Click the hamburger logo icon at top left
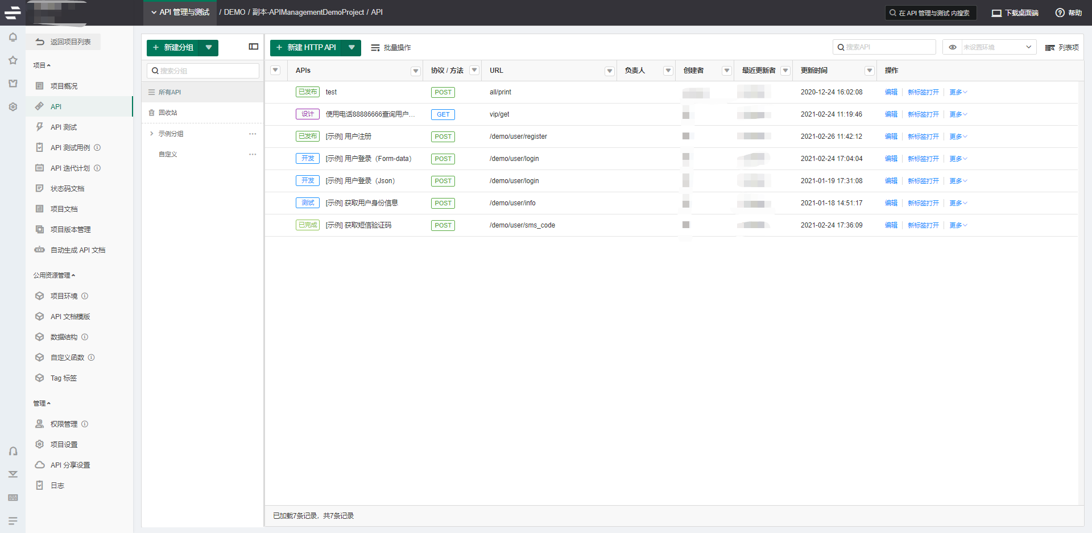Image resolution: width=1092 pixels, height=533 pixels. 13,12
